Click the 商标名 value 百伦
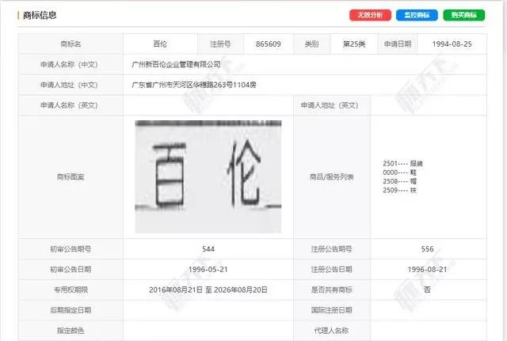This screenshot has width=507, height=341. click(x=159, y=44)
